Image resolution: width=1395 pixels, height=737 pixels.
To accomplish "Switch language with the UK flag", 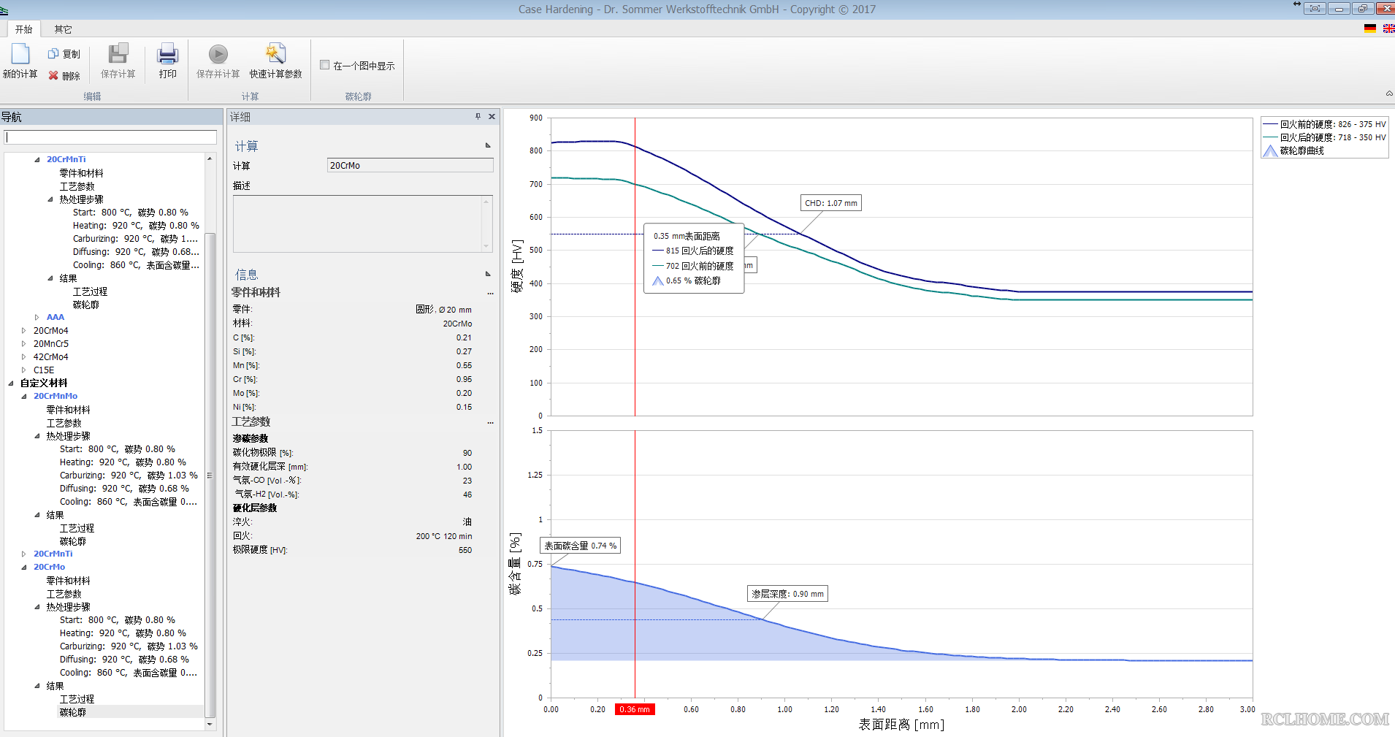I will tap(1388, 28).
